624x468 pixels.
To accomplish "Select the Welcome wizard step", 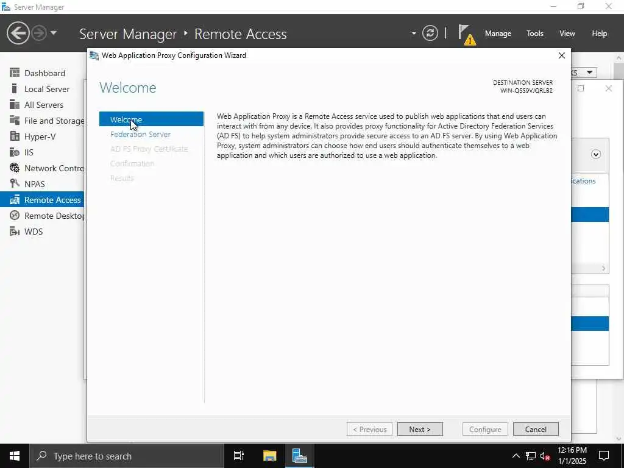I will point(151,119).
